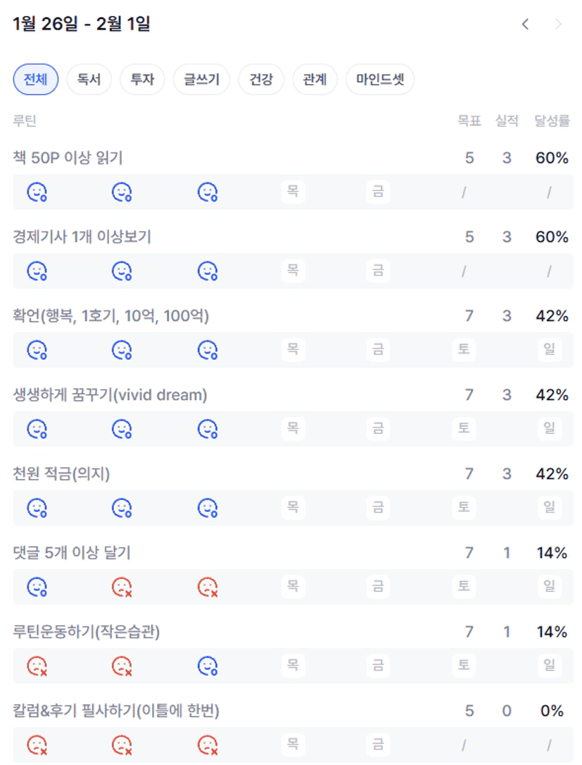Viewport: 582px width, 765px height.
Task: Switch to the 투자 category filter
Action: click(142, 80)
